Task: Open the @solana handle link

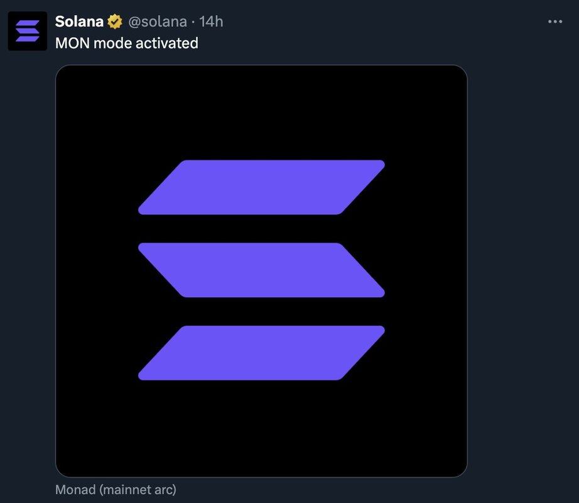Action: [158, 22]
